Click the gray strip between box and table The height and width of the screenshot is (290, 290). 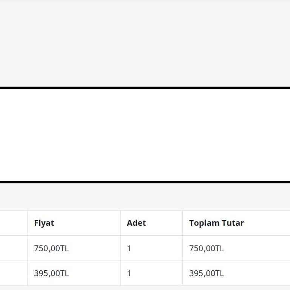tap(145, 196)
